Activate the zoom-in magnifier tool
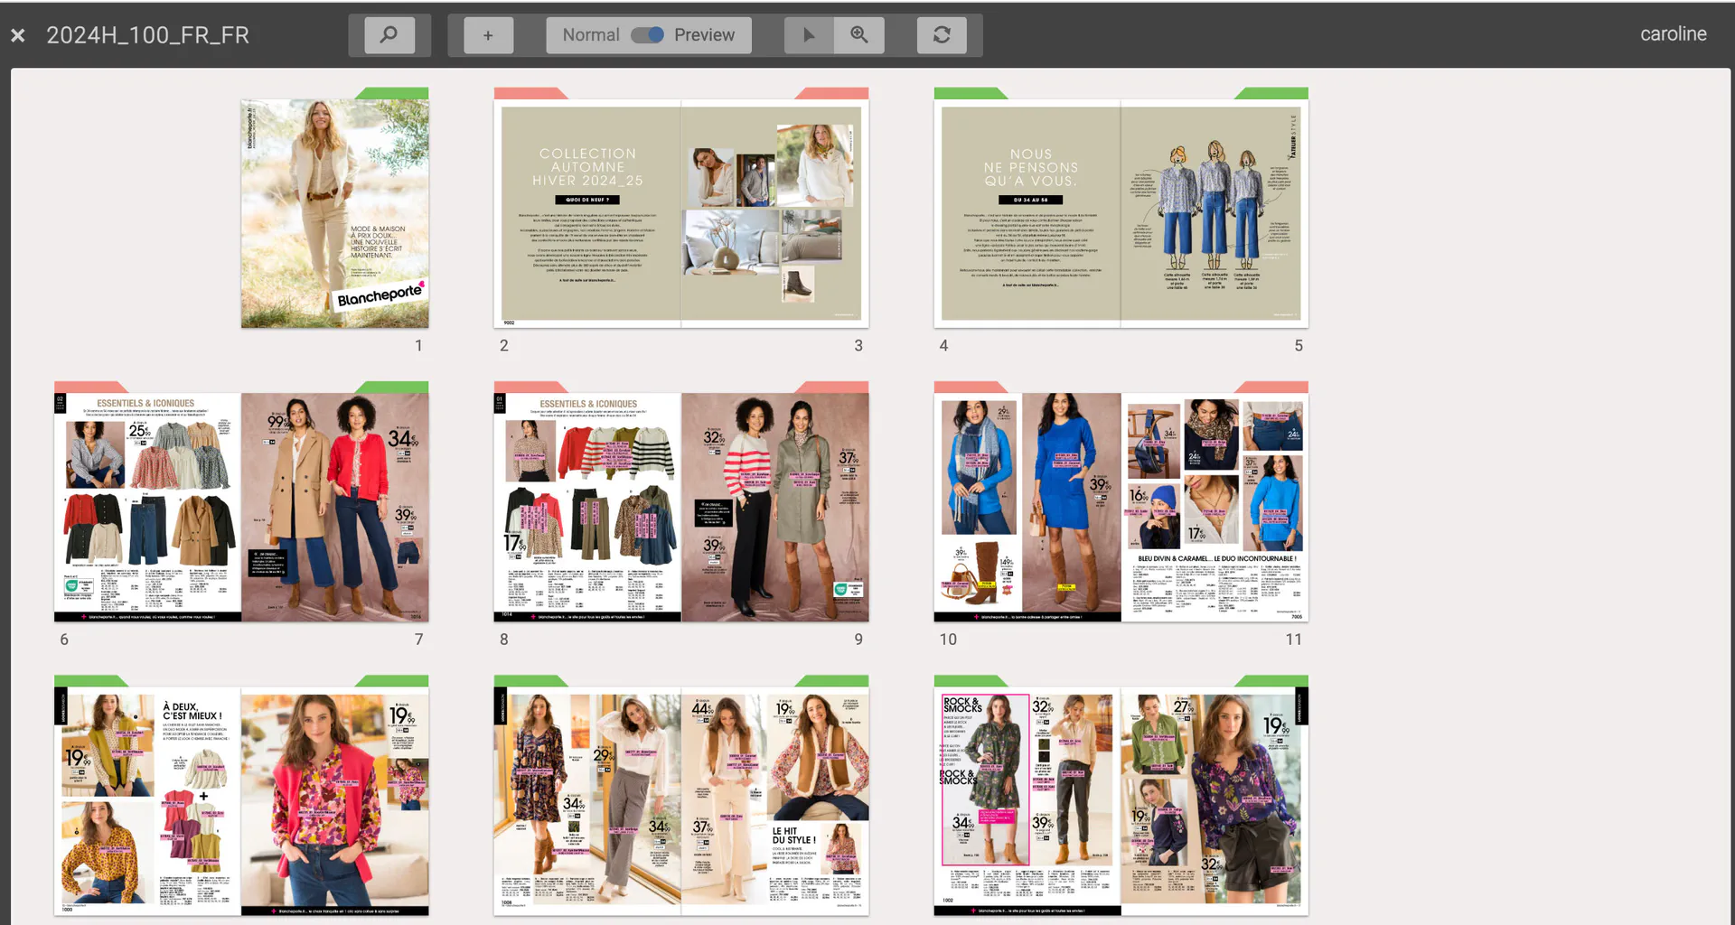This screenshot has height=925, width=1735. click(858, 35)
